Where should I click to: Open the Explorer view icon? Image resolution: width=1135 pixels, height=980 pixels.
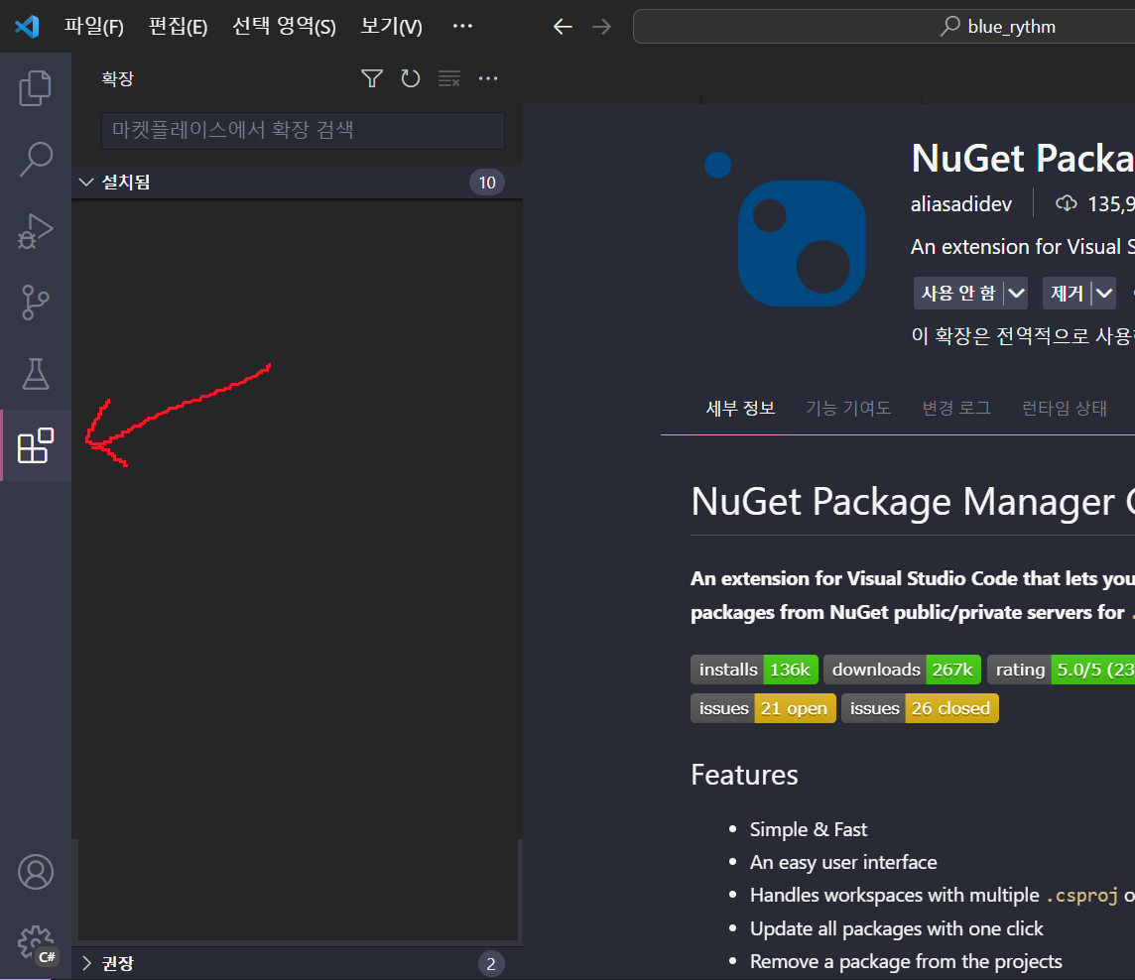coord(36,87)
